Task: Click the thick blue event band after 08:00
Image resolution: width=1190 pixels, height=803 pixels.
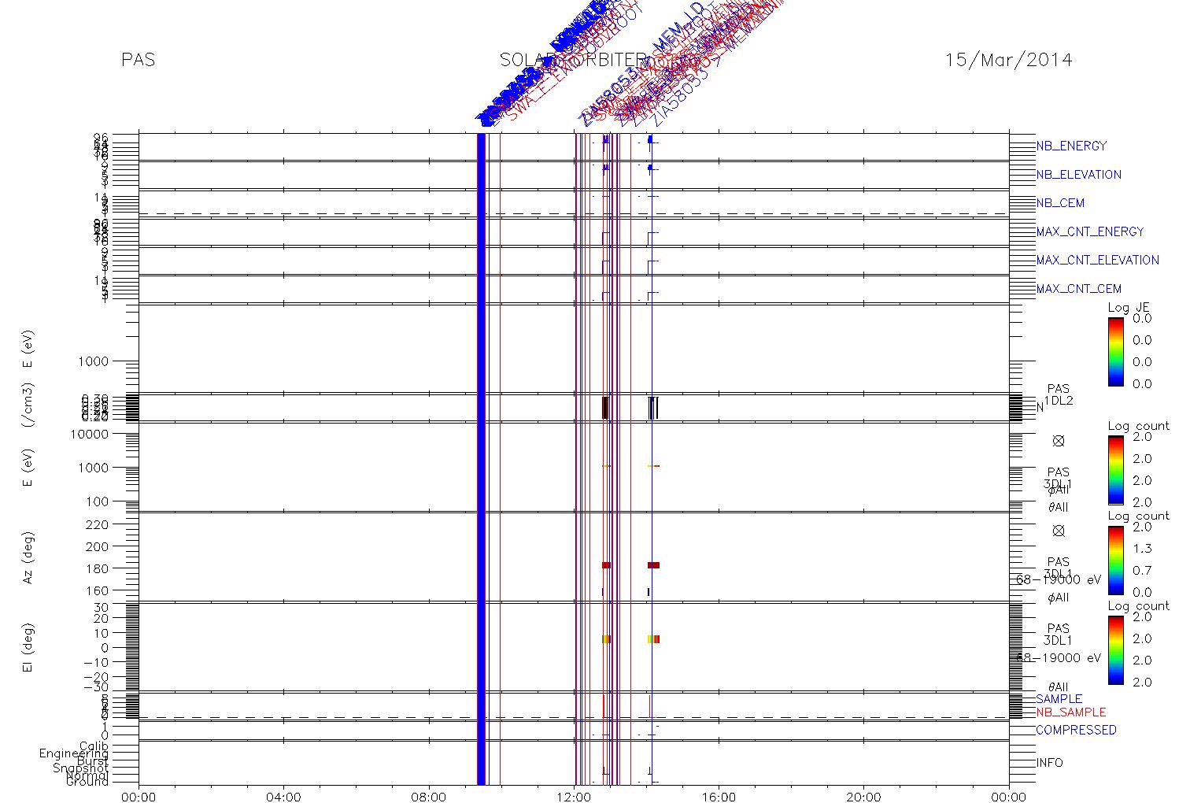Action: coord(481,459)
